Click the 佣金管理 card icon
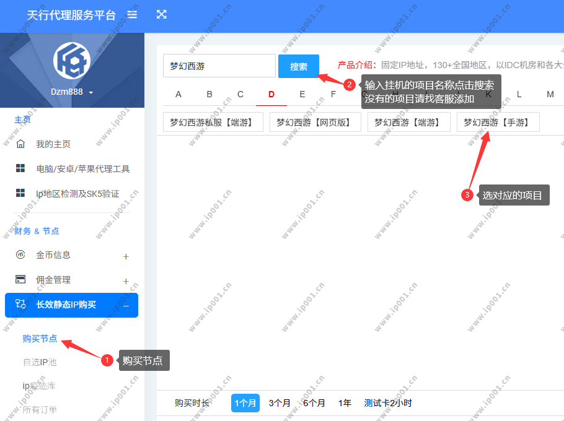 [x=20, y=279]
